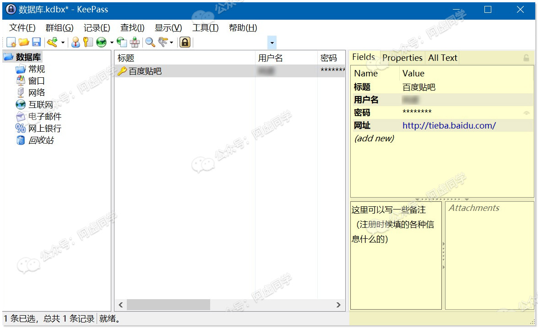
Task: Open the 帮助(H) menu
Action: point(243,28)
